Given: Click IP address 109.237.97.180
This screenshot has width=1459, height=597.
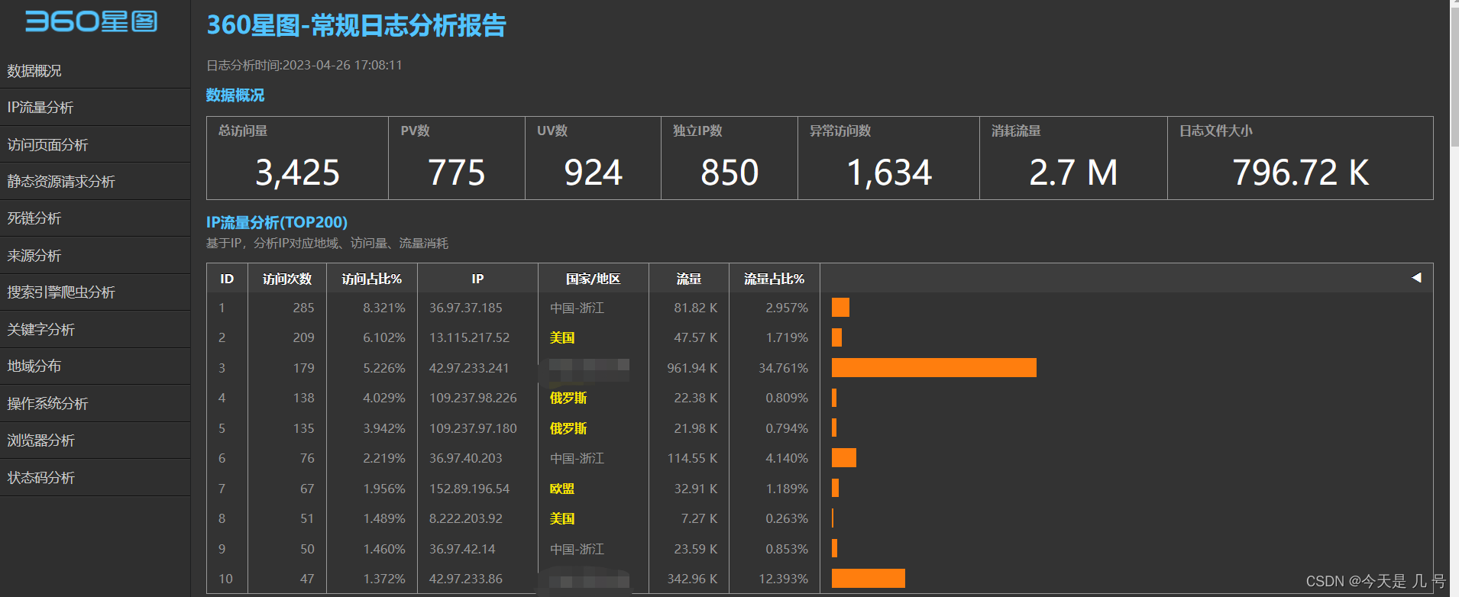Looking at the screenshot, I should tap(473, 428).
